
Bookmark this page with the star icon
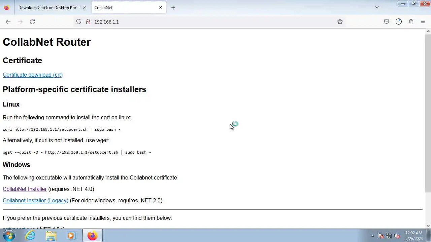(x=340, y=22)
